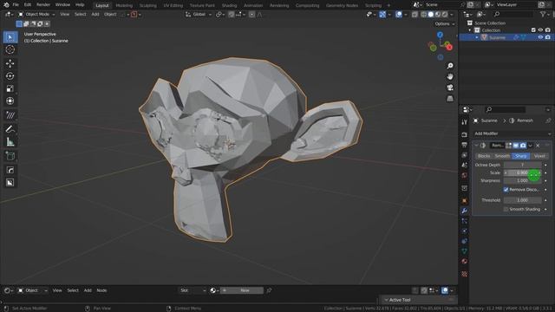Switch to Shading workspace tab
The width and height of the screenshot is (555, 312).
pos(229,5)
